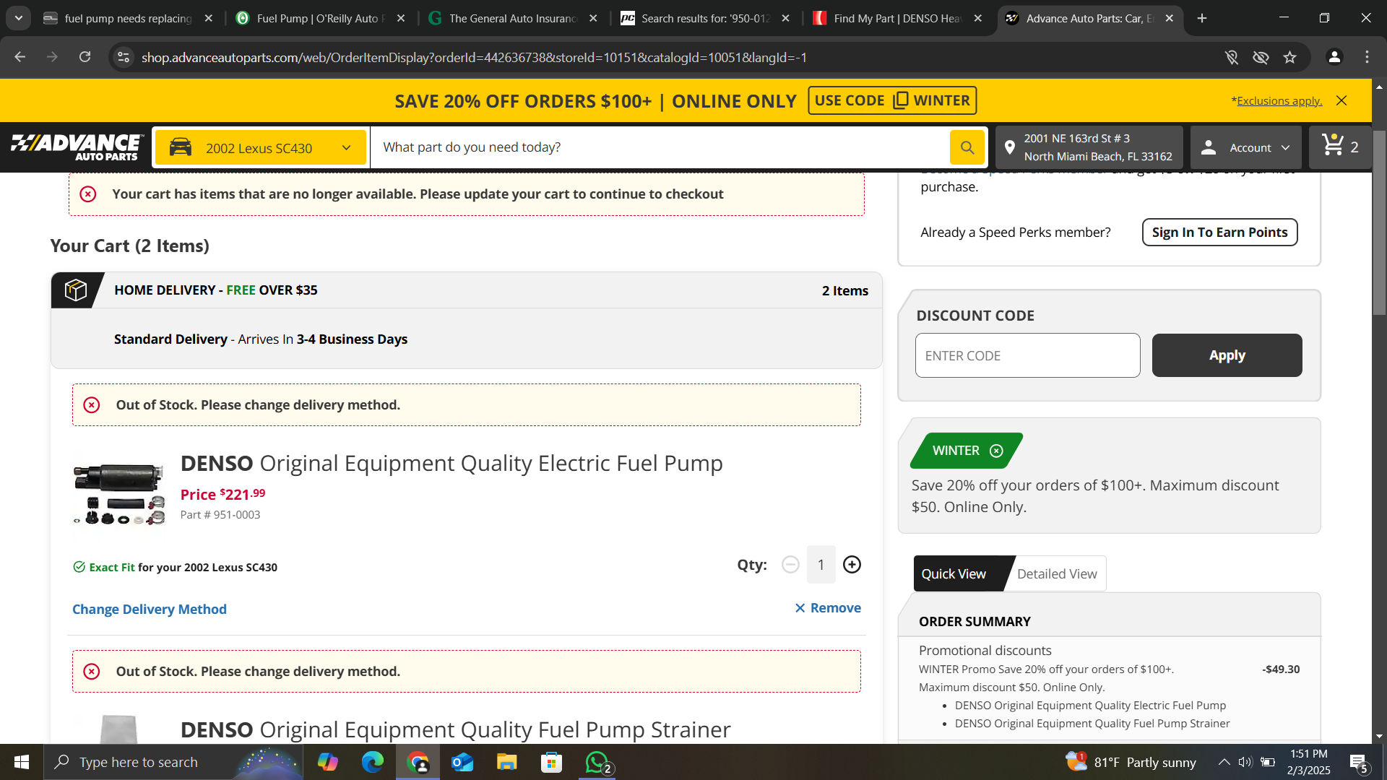
Task: Open DENSO Electric Fuel Pump product title
Action: [451, 463]
